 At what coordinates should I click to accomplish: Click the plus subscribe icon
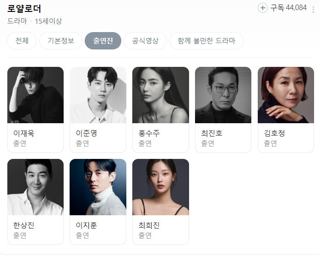263,8
